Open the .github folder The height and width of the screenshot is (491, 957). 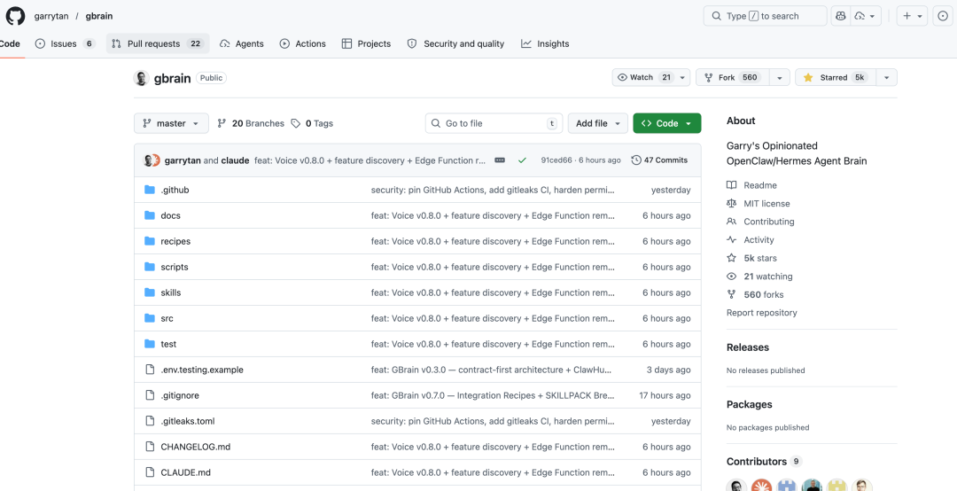pyautogui.click(x=175, y=190)
